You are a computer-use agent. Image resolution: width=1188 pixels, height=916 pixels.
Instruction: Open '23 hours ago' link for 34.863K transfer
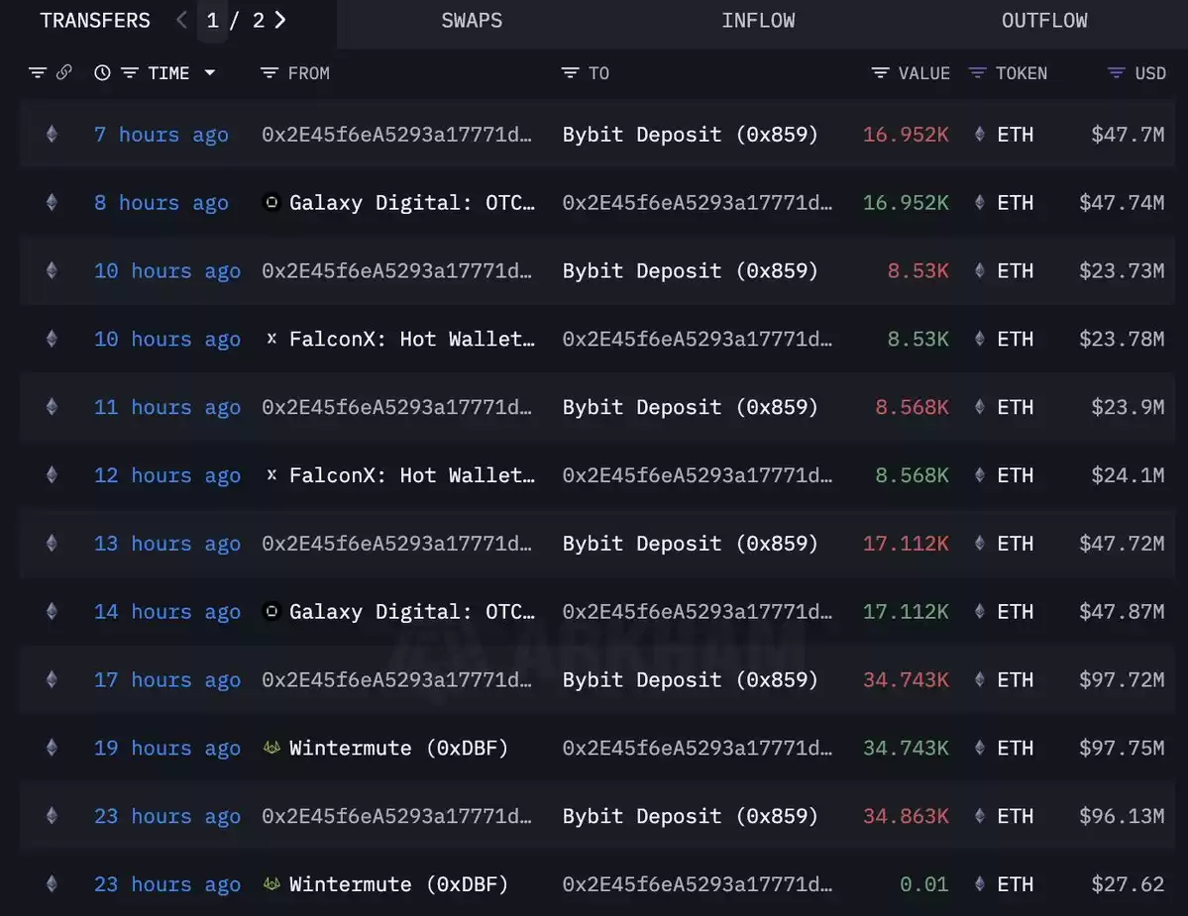point(166,816)
